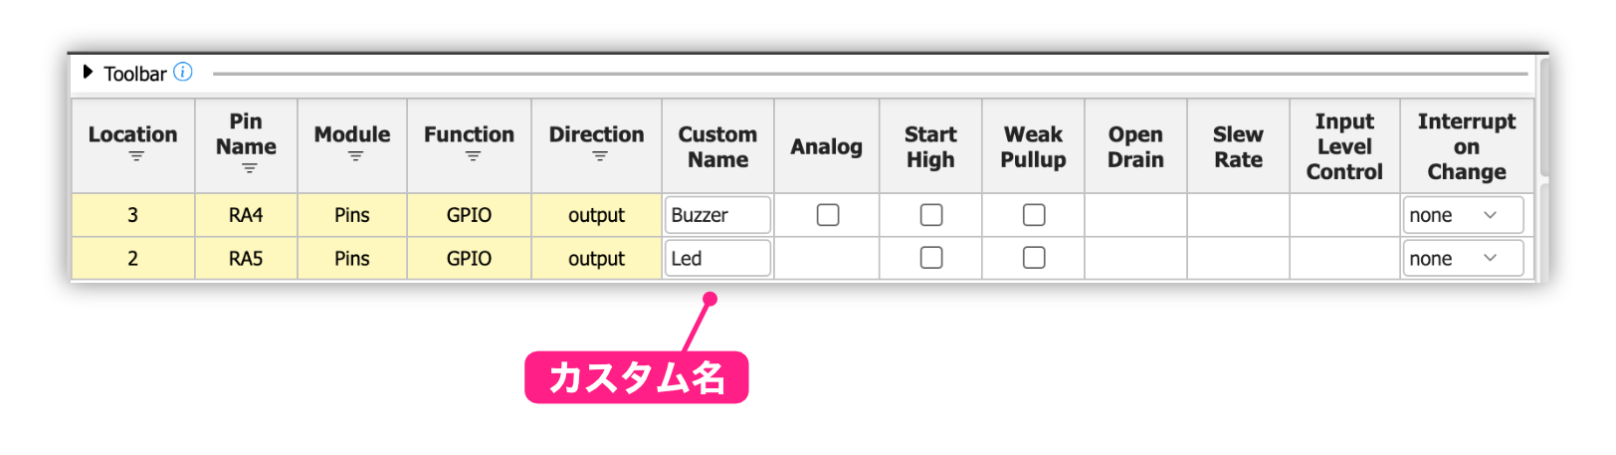
Task: Open filter icon under Location column
Action: [x=136, y=156]
